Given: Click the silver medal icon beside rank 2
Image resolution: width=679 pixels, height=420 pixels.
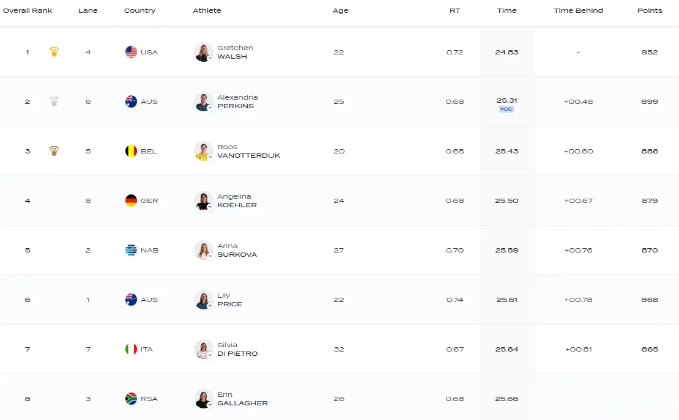Looking at the screenshot, I should point(54,101).
